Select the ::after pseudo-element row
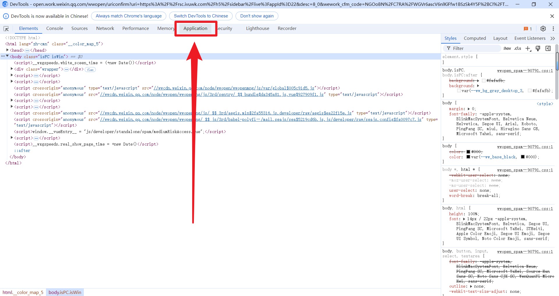 click(x=22, y=151)
